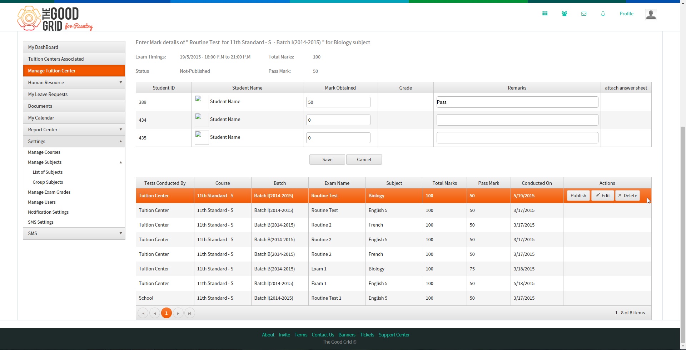Go to last page of the tests grid
686x350 pixels.
pos(190,313)
